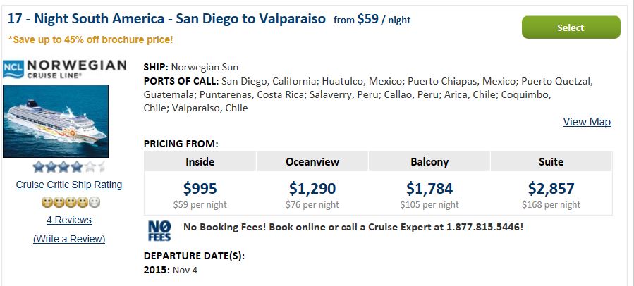The width and height of the screenshot is (634, 286).
Task: Select the Inside column header
Action: 200,161
